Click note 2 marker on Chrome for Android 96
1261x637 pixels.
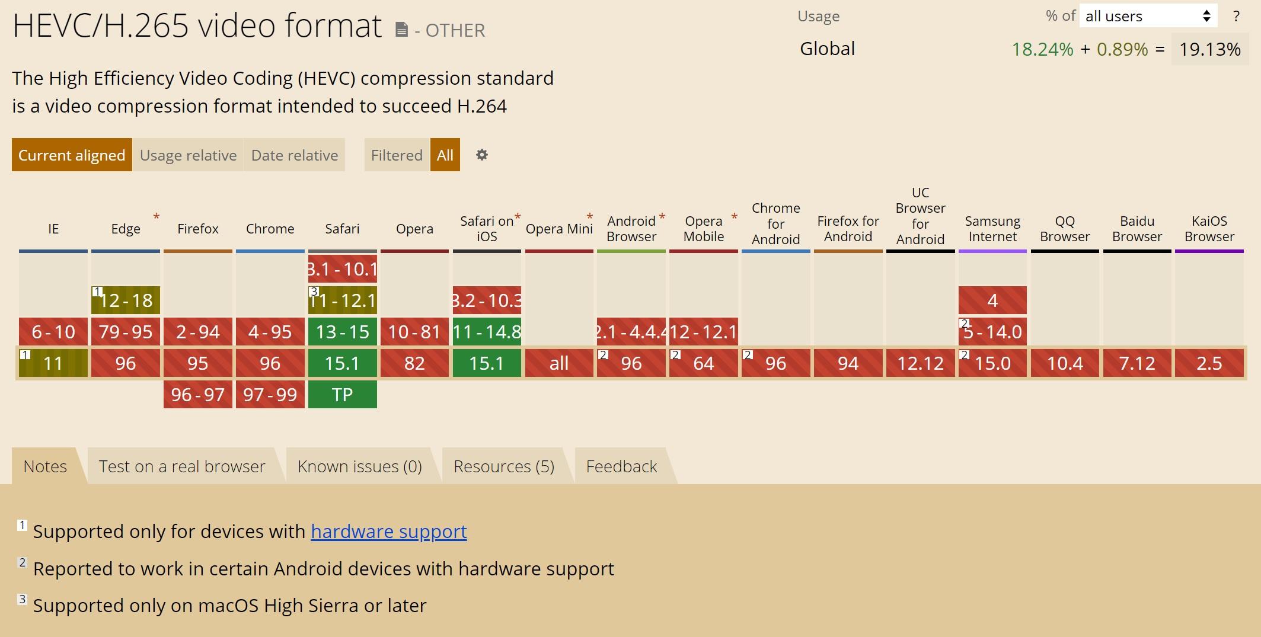[748, 354]
